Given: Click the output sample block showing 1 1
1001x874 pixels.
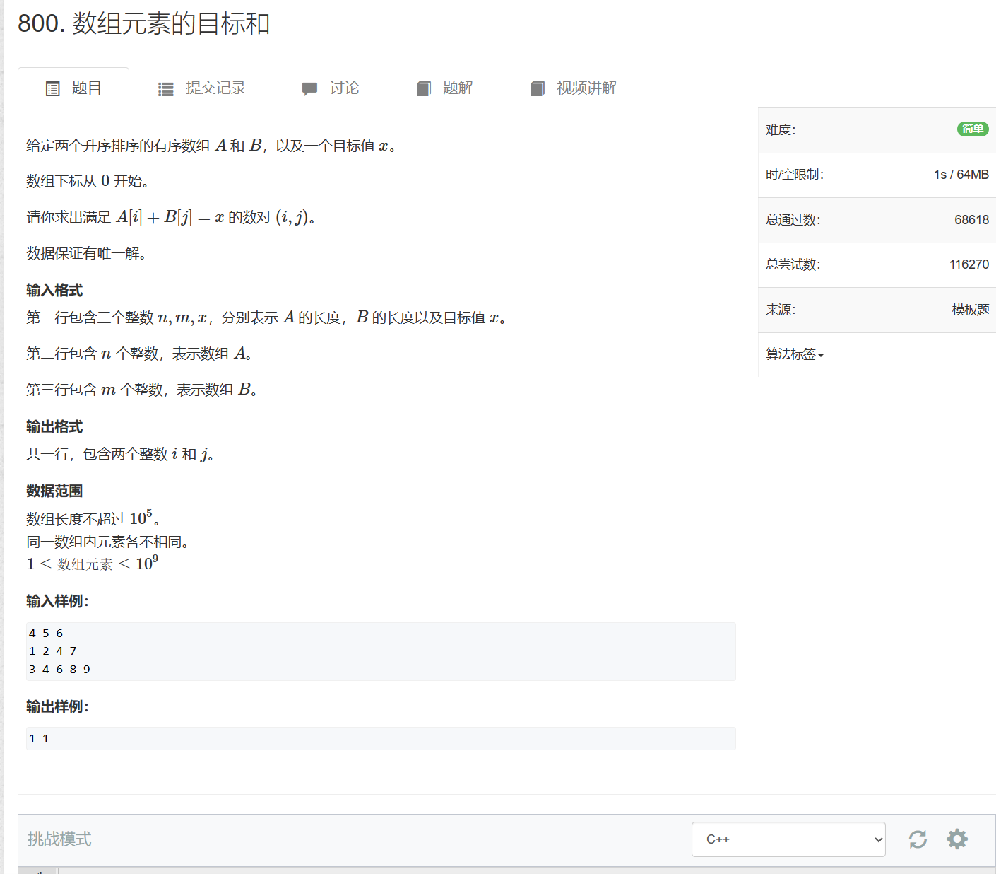Looking at the screenshot, I should click(x=381, y=738).
